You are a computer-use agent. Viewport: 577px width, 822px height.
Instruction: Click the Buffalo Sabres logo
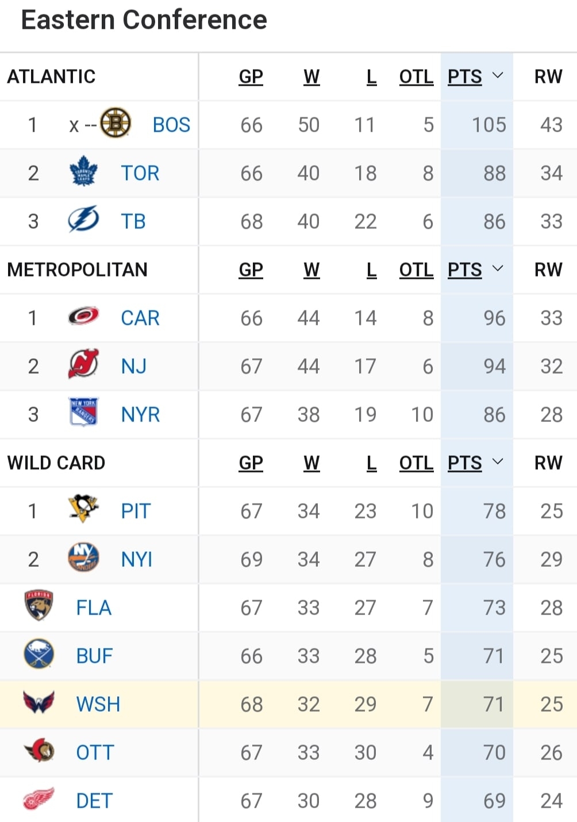click(x=39, y=654)
